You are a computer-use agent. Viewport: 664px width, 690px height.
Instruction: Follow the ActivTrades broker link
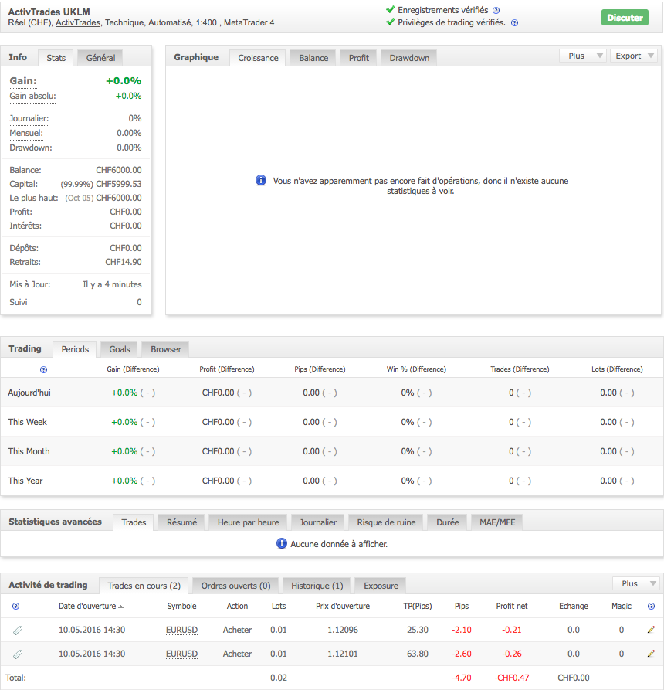[77, 23]
